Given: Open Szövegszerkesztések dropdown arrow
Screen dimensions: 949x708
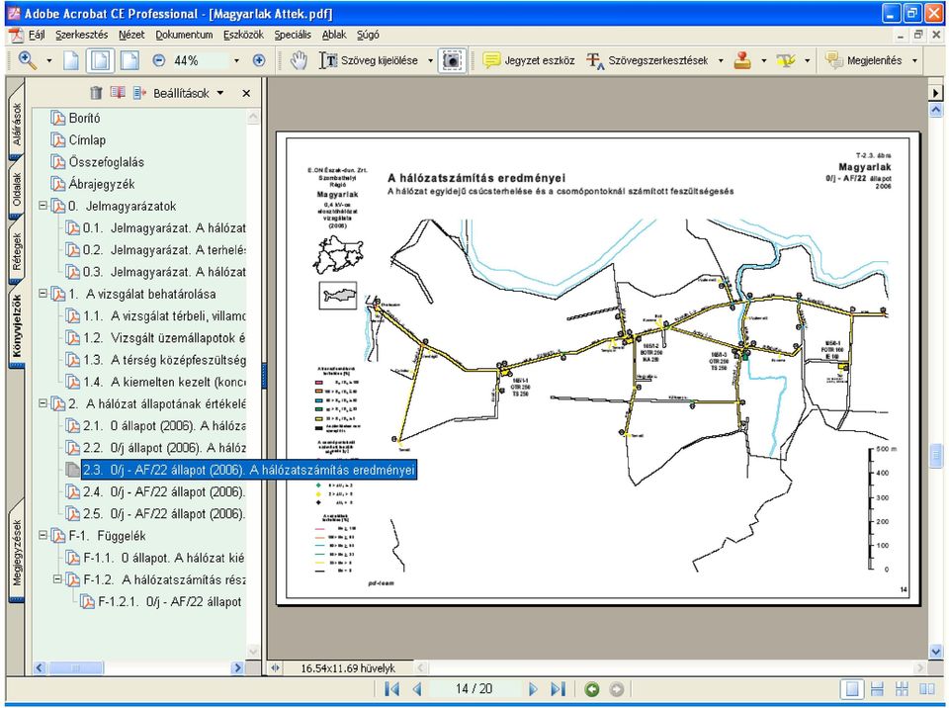Looking at the screenshot, I should coord(721,60).
